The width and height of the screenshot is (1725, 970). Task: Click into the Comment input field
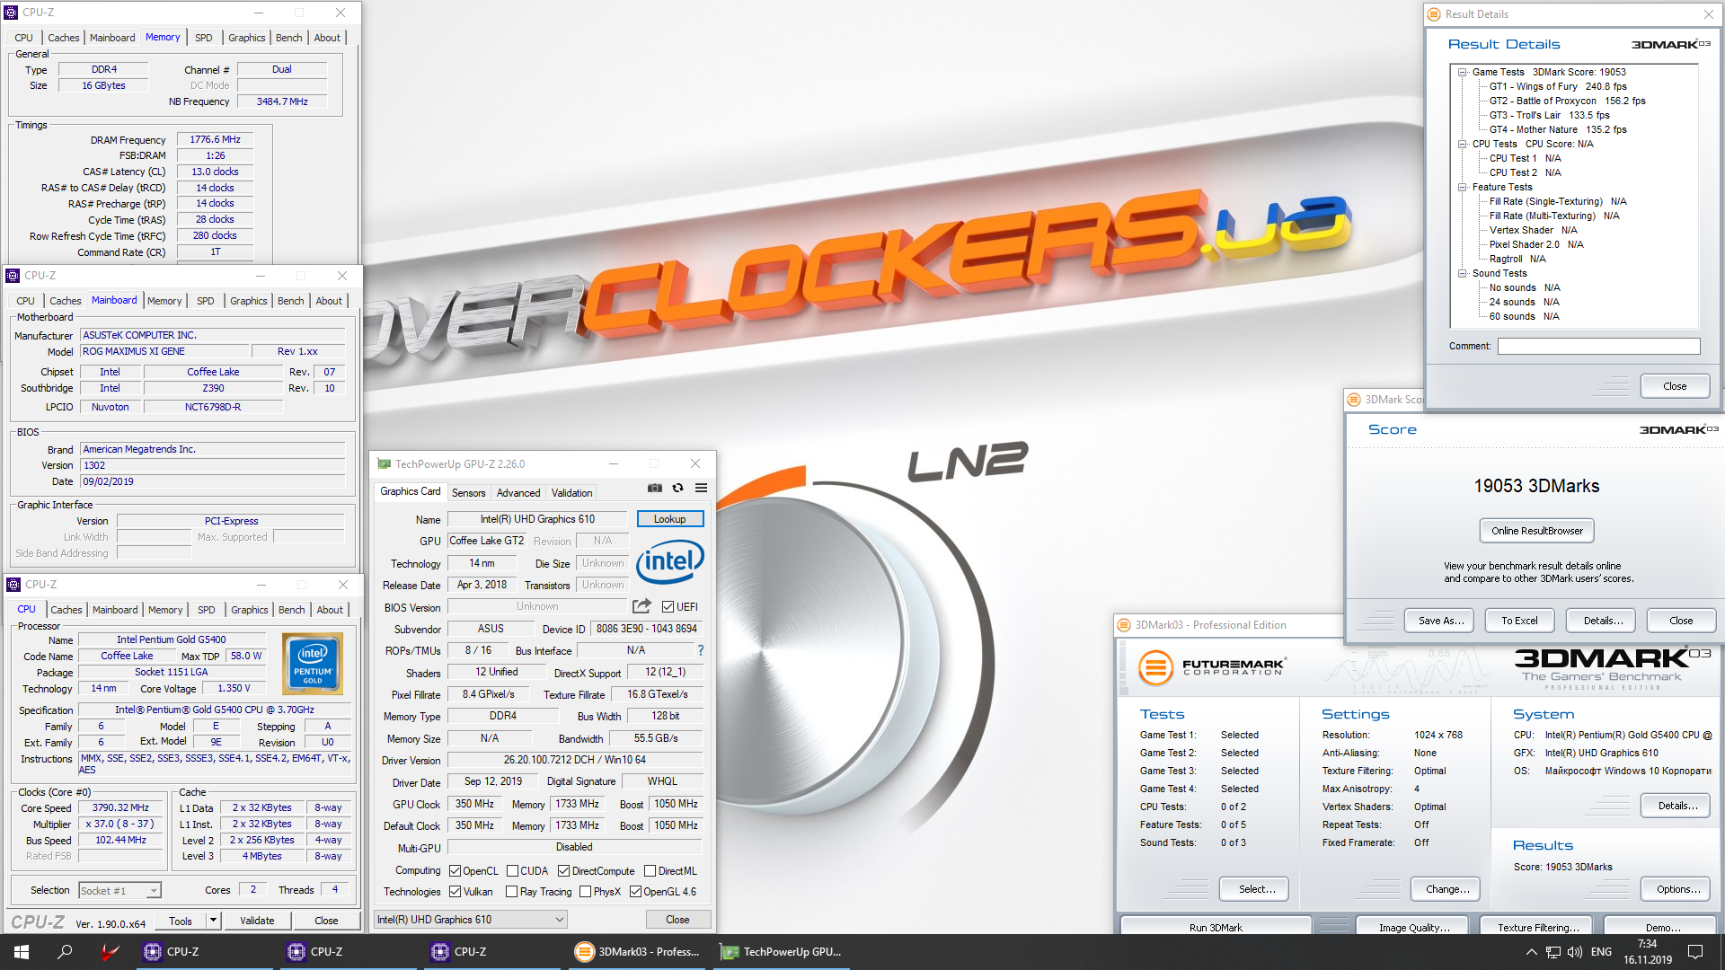1598,346
